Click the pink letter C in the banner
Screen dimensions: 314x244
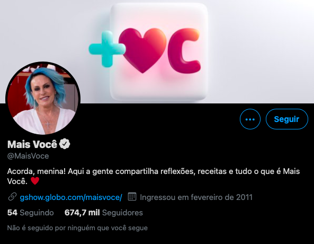tap(184, 50)
